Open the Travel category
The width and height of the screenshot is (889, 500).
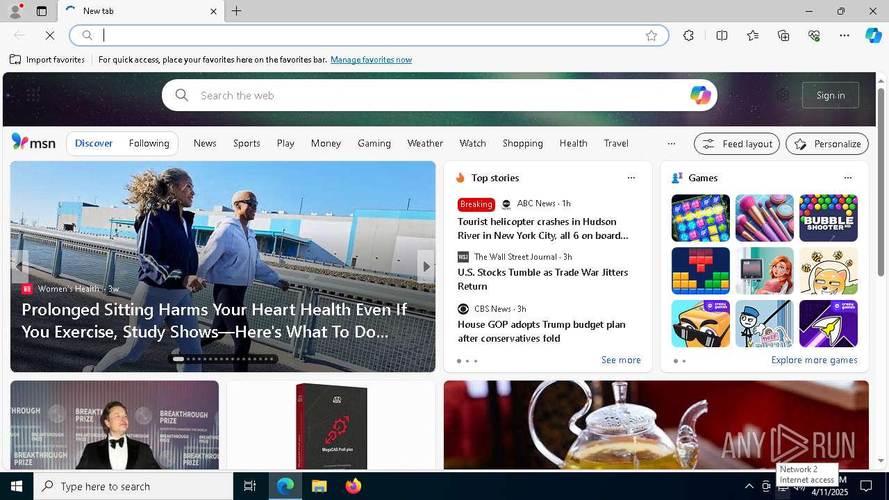point(616,143)
